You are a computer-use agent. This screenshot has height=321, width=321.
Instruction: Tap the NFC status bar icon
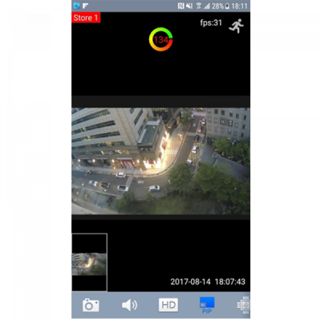tap(181, 6)
